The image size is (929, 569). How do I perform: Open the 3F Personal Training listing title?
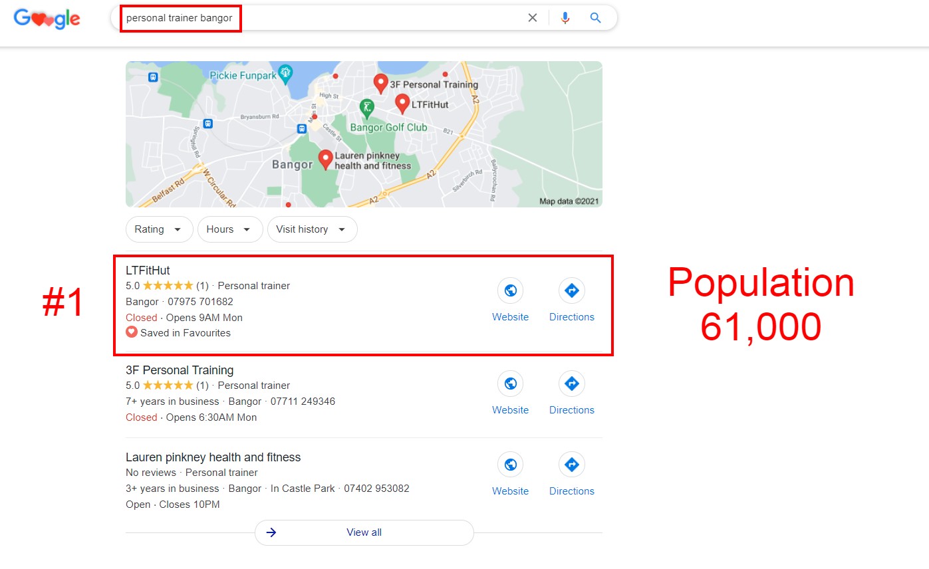pos(180,370)
